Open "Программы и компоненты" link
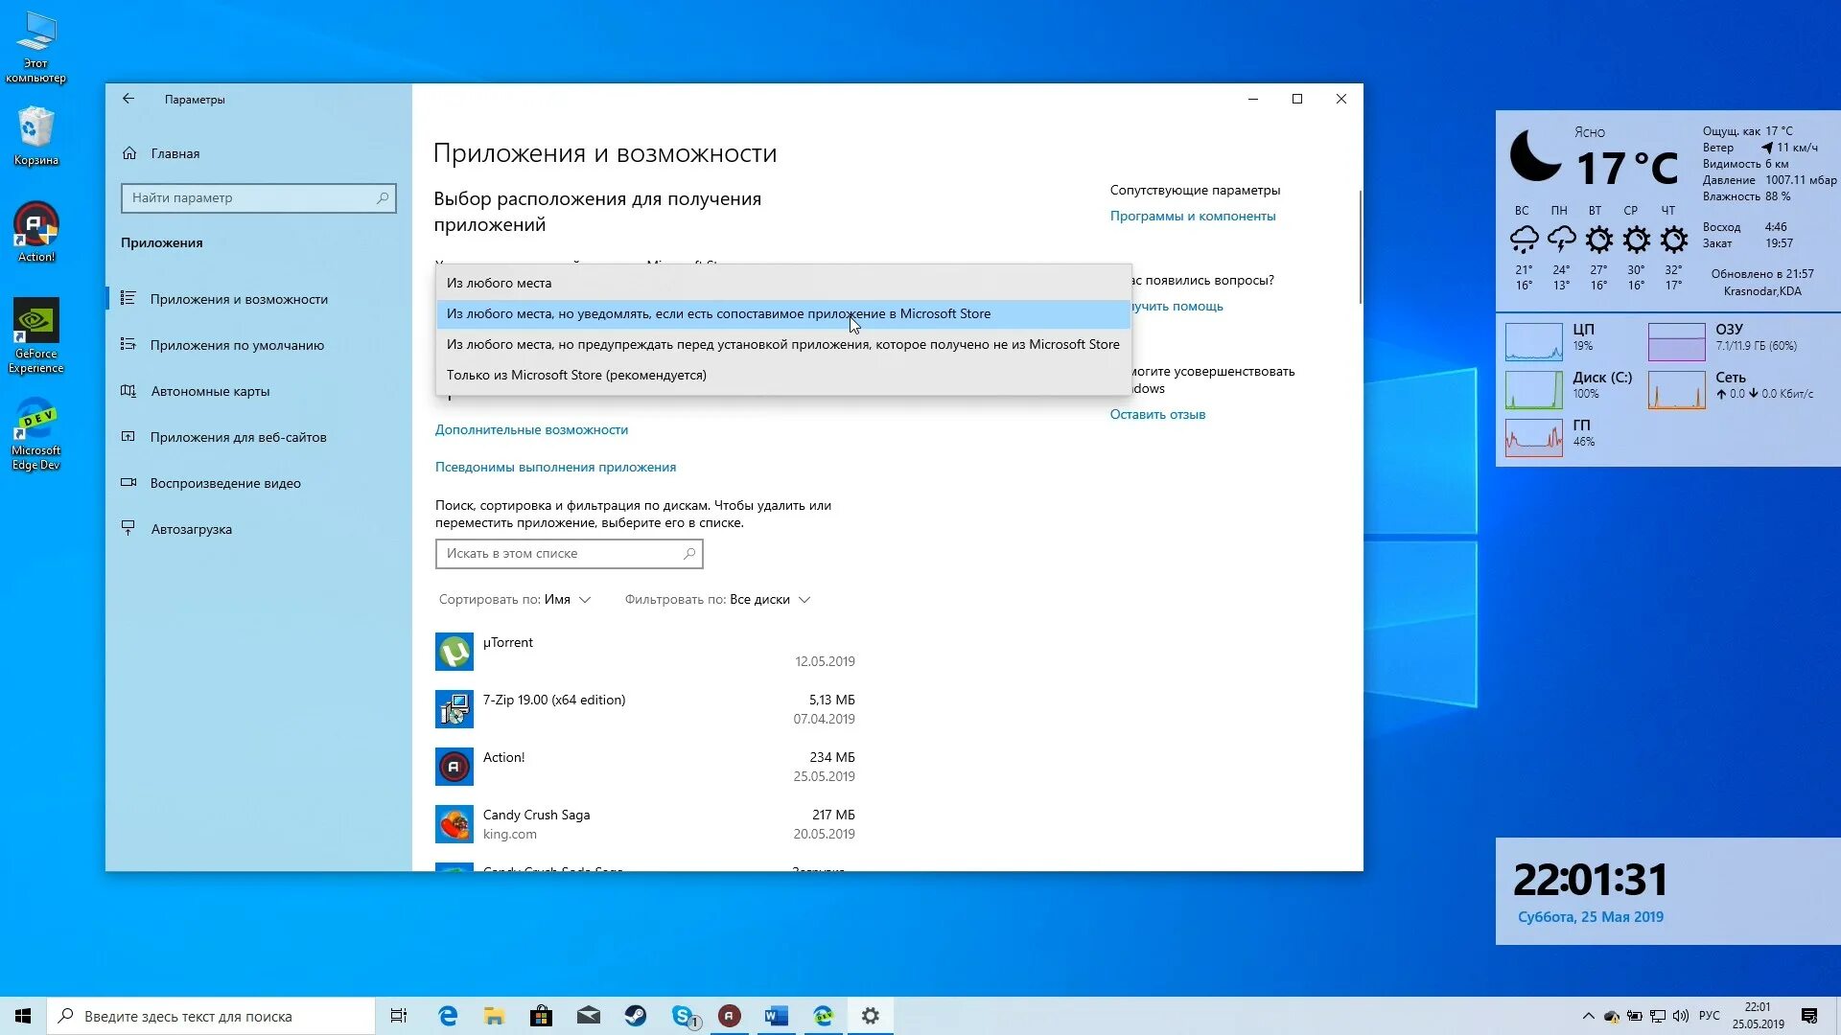 (x=1192, y=216)
